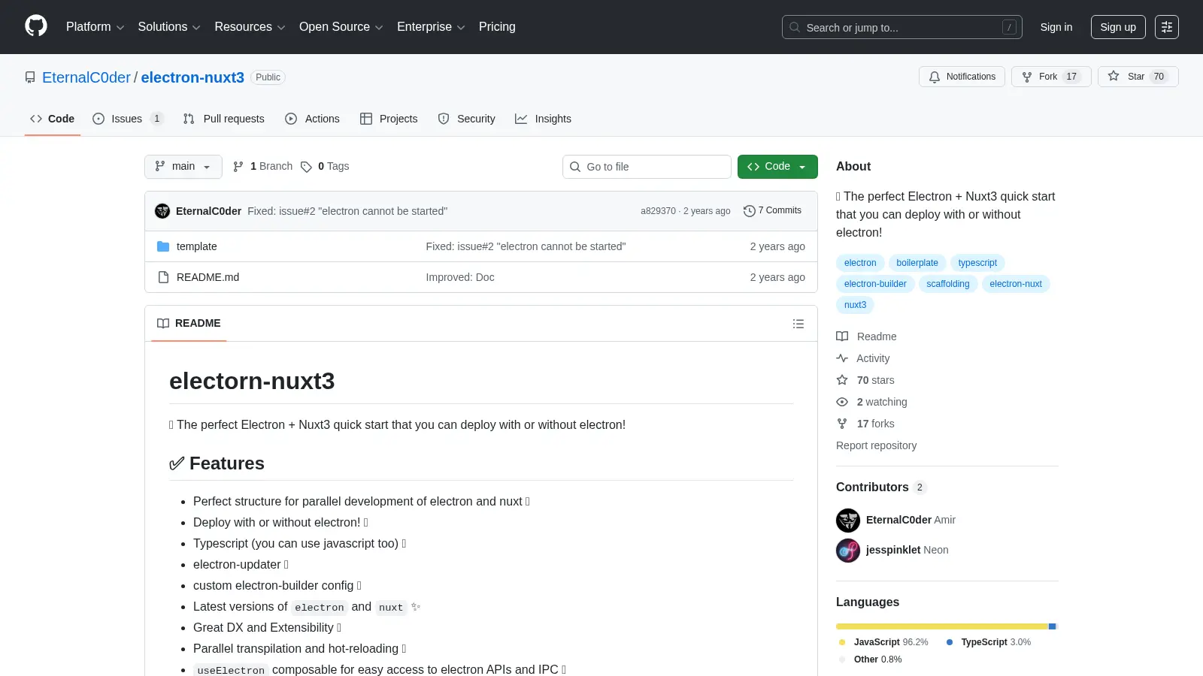The width and height of the screenshot is (1203, 676).
Task: Expand the Solutions menu
Action: click(x=169, y=27)
